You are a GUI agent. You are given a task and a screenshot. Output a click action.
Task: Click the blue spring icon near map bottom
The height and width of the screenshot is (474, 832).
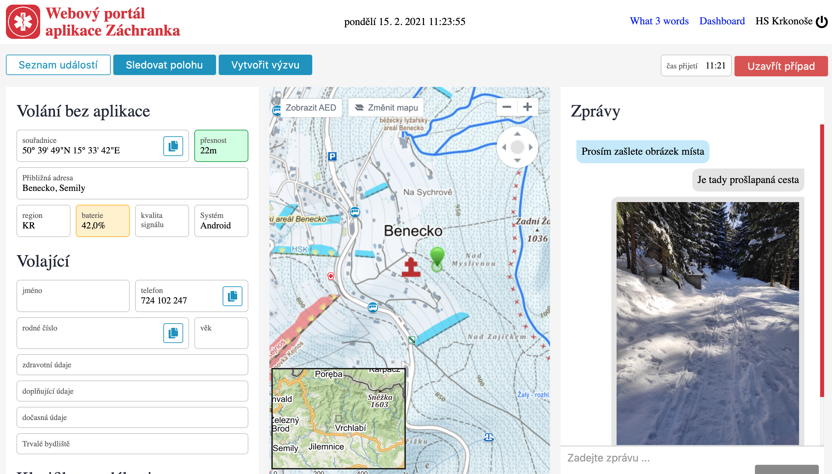click(489, 437)
